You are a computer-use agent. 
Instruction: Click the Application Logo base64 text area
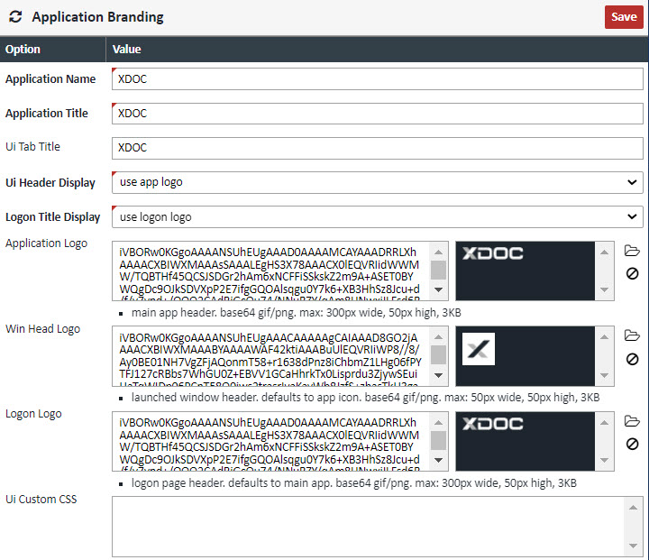[272, 271]
